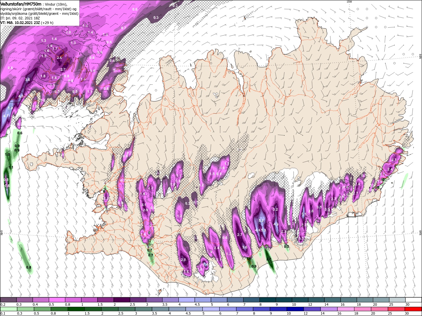The height and width of the screenshot is (316, 422).
Task: Click the '0.4' label on the snow scale
Action: click(x=35, y=304)
